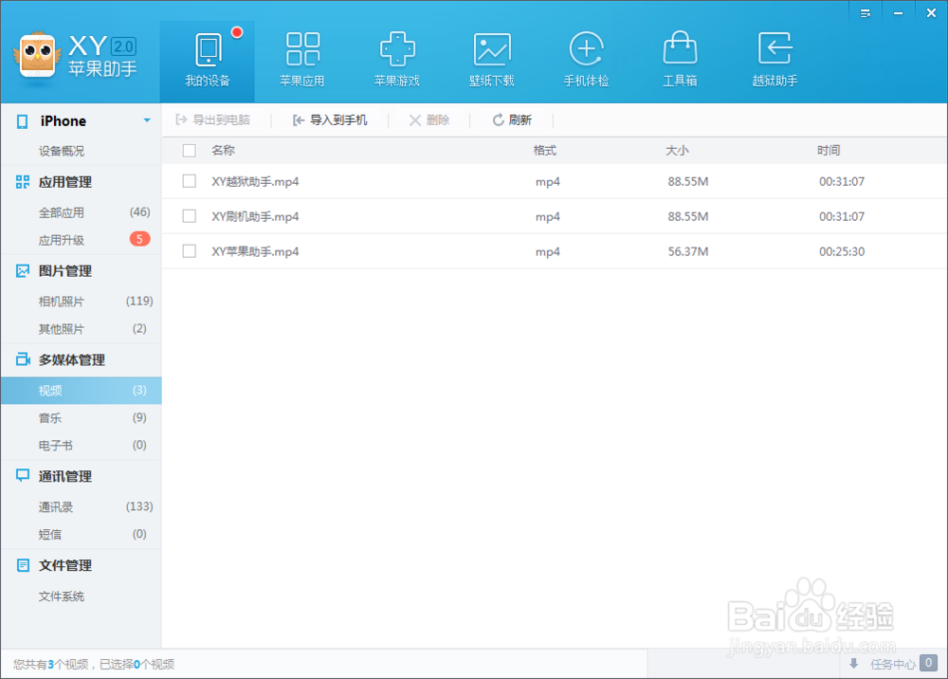Click the 通讯管理 section icon

click(23, 476)
